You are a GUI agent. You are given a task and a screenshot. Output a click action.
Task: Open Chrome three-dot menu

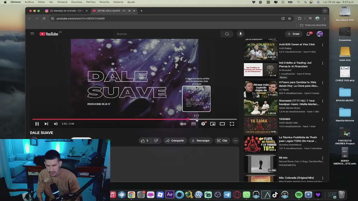click(324, 18)
